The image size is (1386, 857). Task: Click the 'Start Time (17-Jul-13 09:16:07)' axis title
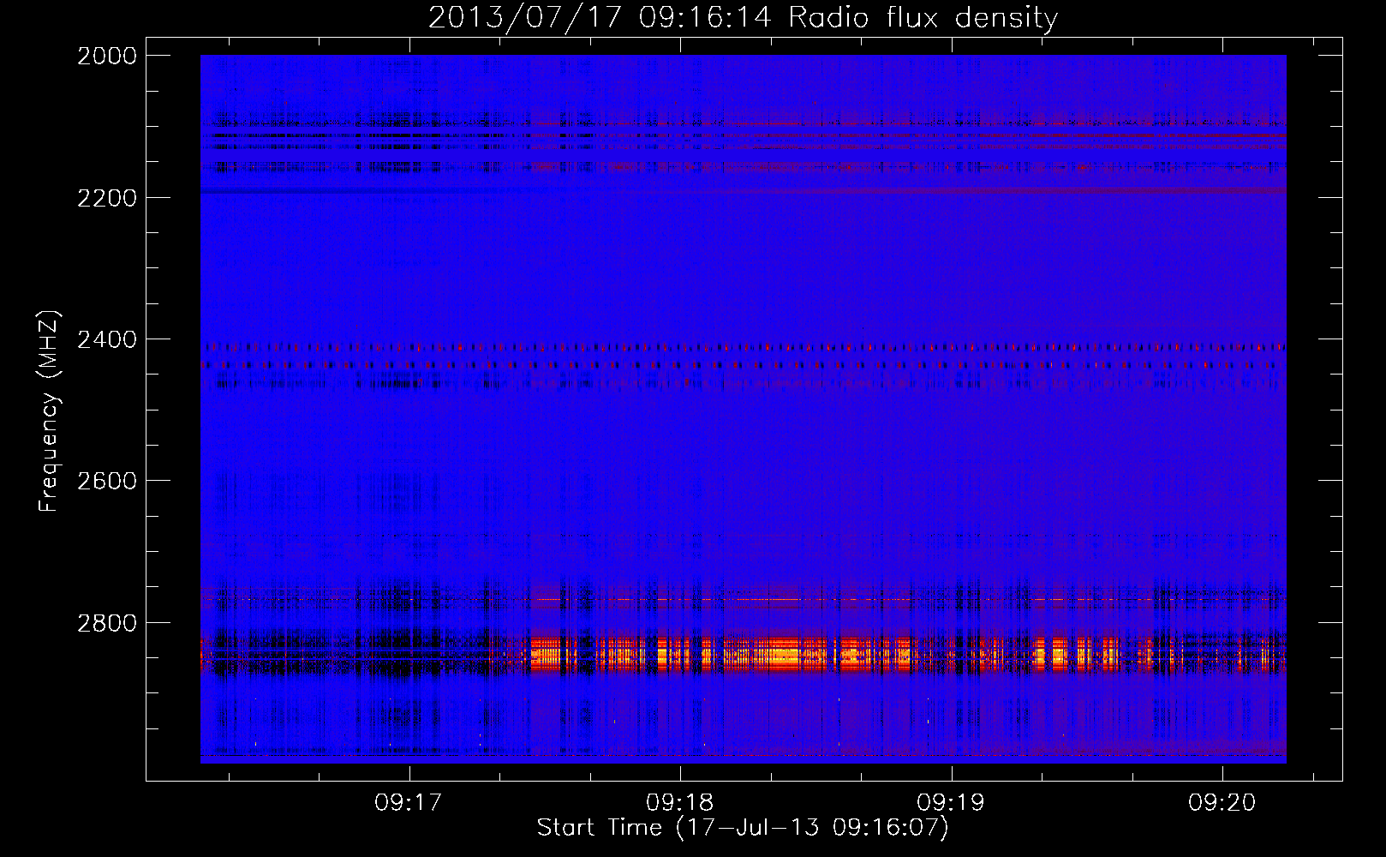click(743, 828)
